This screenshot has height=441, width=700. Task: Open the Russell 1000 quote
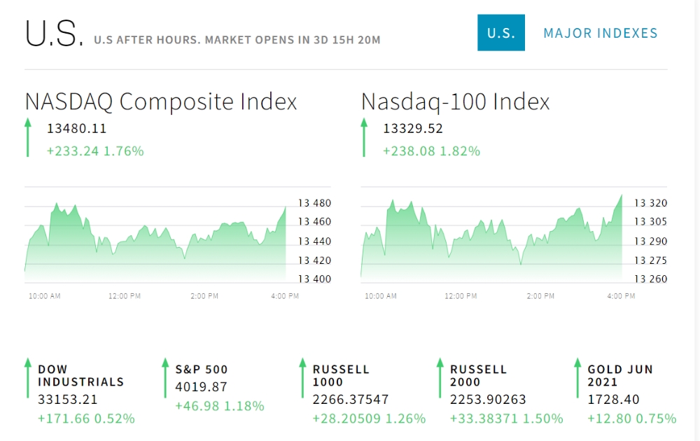click(x=341, y=375)
